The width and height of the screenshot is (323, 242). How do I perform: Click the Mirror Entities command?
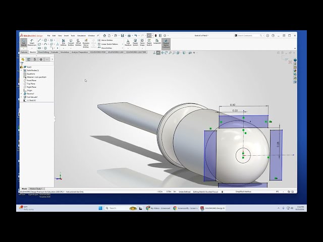[x=105, y=40]
